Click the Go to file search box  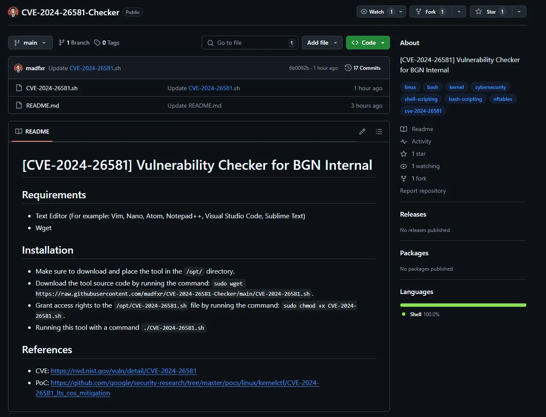click(250, 43)
